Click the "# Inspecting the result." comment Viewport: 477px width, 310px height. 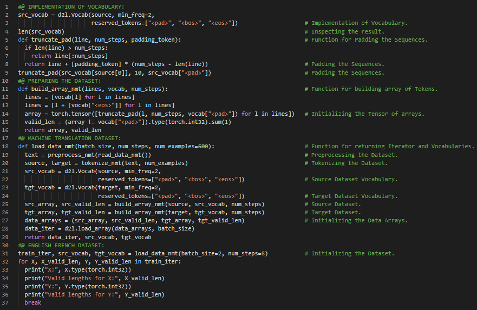point(344,32)
